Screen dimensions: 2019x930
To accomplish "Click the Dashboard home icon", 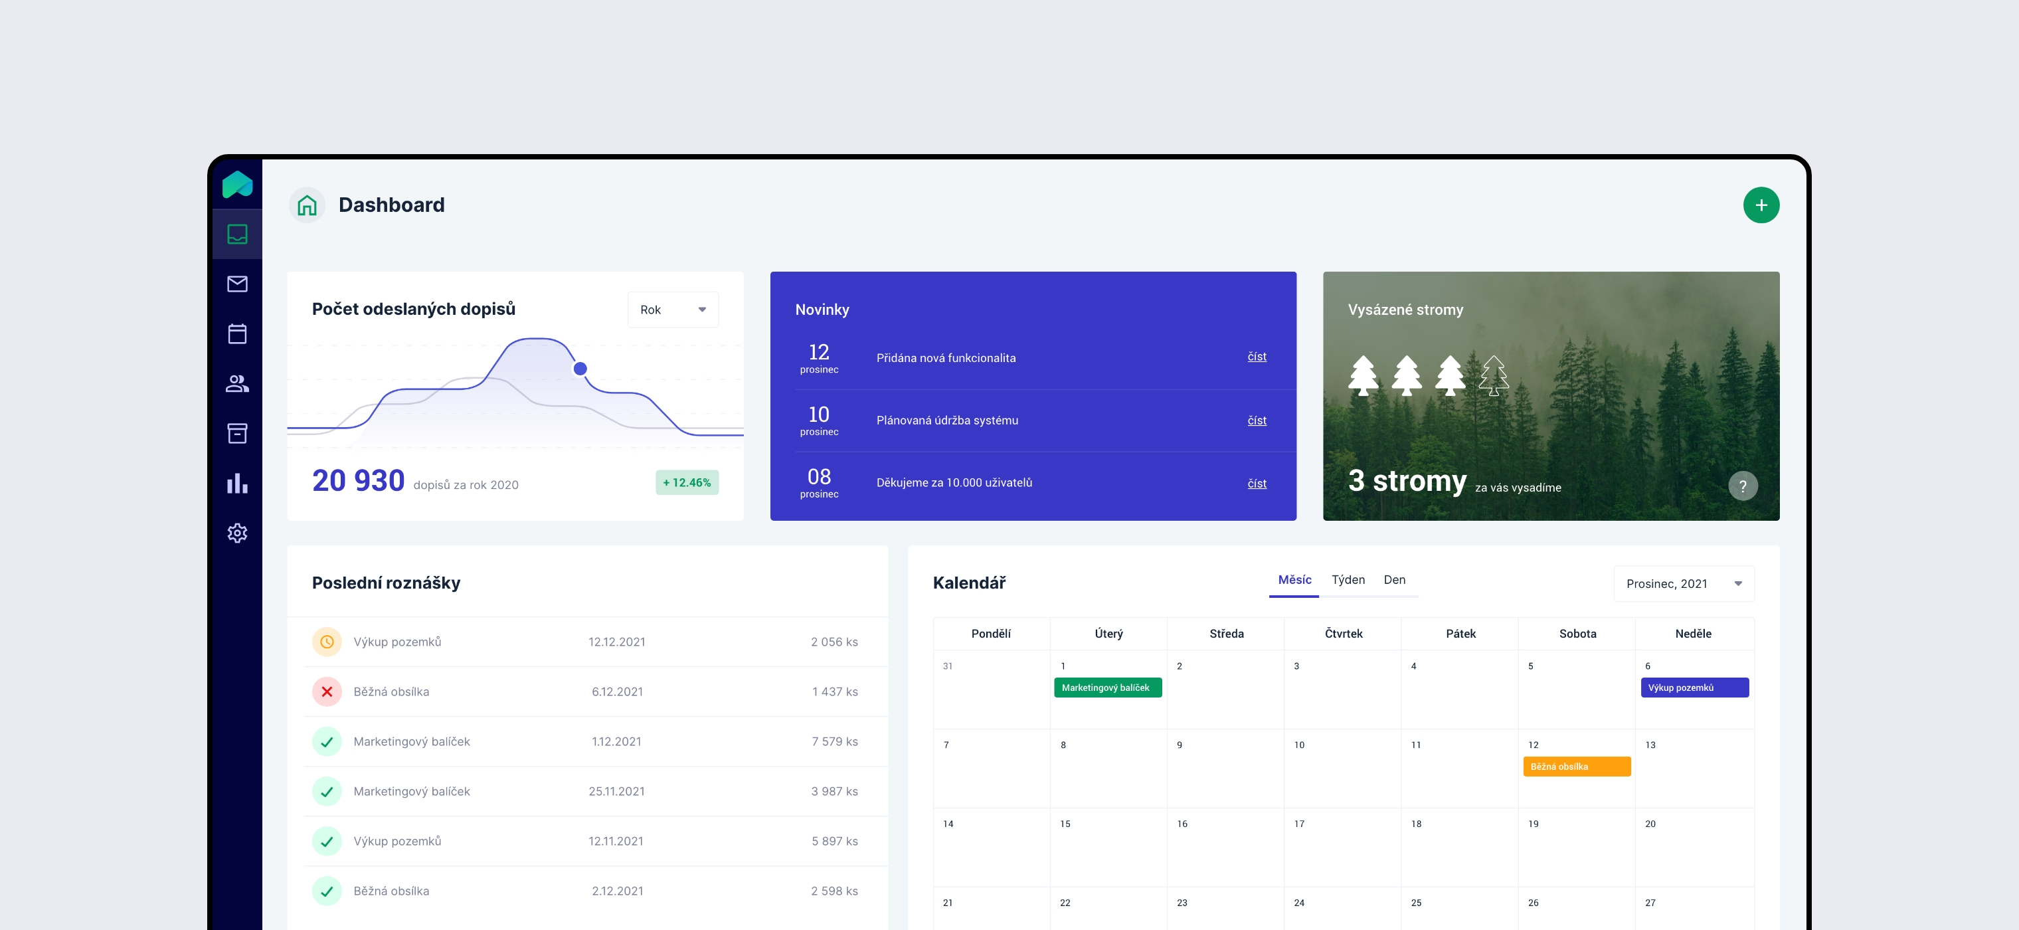I will 307,205.
